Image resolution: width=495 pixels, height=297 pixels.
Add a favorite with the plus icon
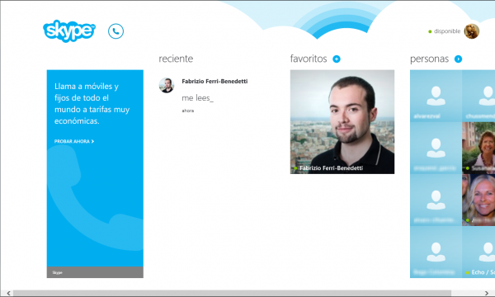coord(337,59)
